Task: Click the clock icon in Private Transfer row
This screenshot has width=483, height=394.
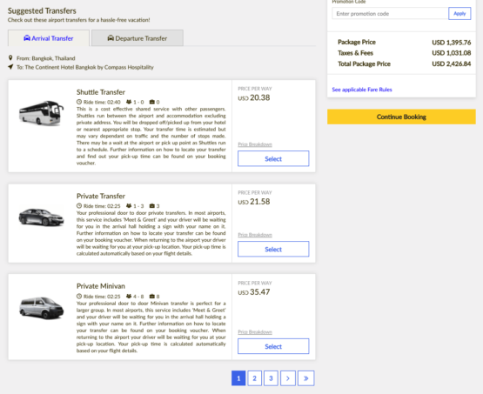Action: coord(79,206)
